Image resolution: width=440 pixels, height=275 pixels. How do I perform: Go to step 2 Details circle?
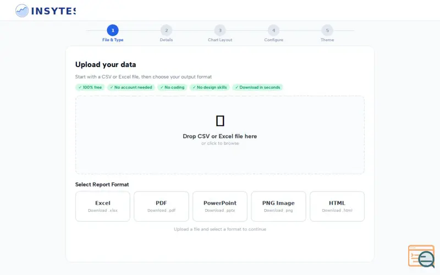pyautogui.click(x=167, y=30)
